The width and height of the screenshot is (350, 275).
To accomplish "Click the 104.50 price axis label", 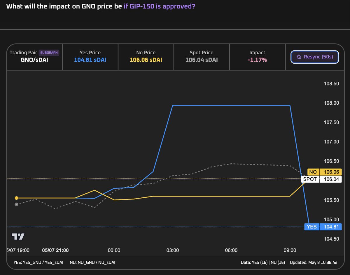I will pos(332,239).
